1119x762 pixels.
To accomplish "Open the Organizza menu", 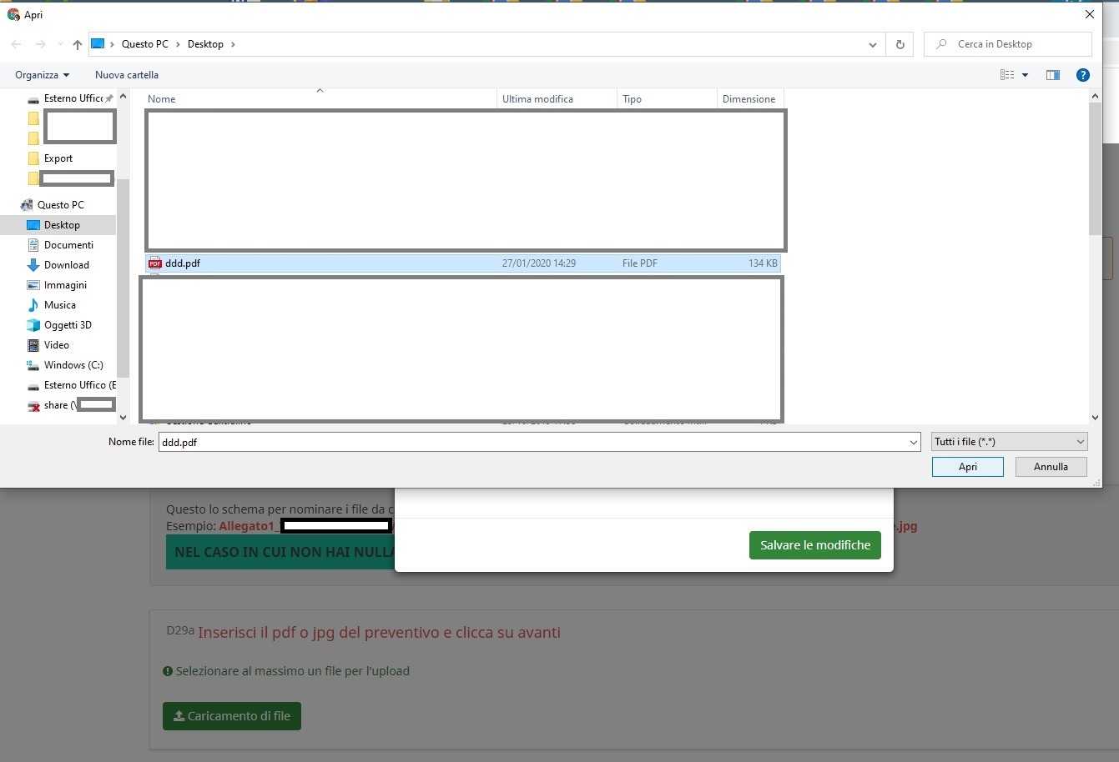I will [42, 75].
